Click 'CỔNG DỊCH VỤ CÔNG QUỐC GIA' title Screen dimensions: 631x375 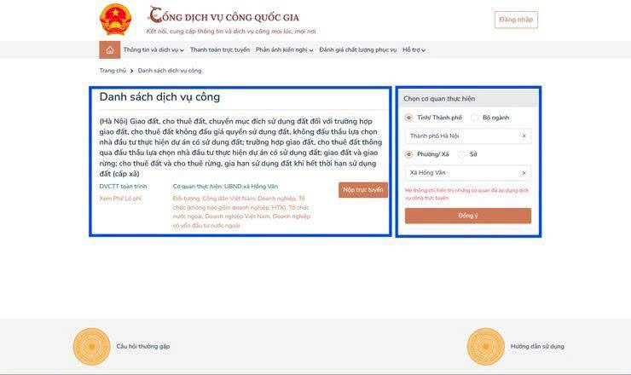224,16
